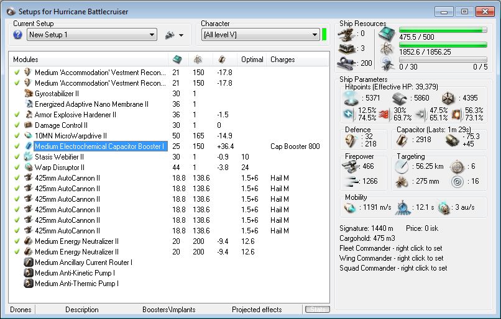501x319 pixels.
Task: Select the Cap Booster 800 charge entry
Action: tap(295, 146)
